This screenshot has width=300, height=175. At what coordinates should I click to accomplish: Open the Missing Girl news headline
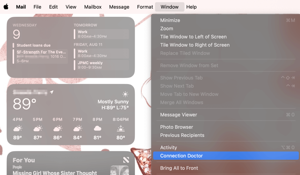(55, 173)
